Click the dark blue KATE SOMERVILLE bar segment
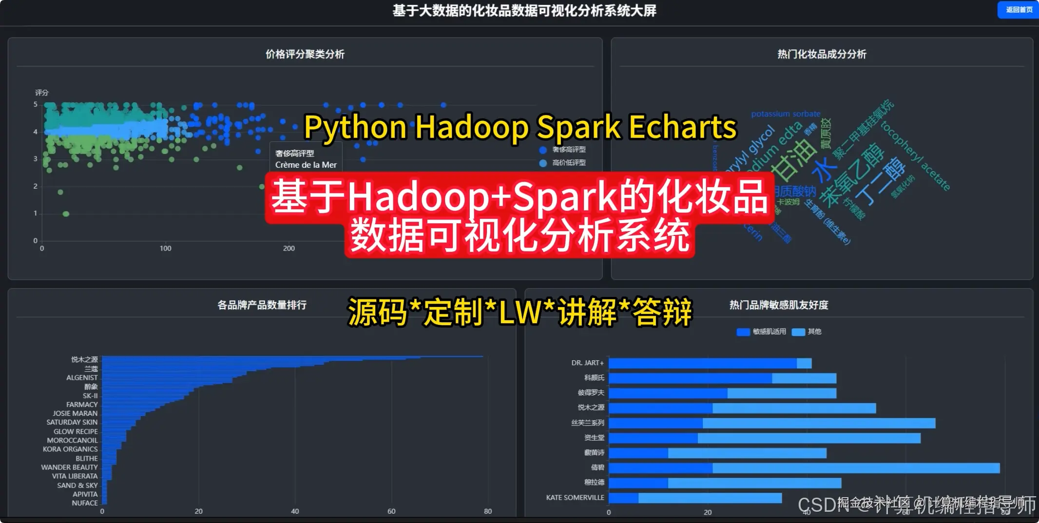This screenshot has width=1039, height=523. (x=623, y=498)
